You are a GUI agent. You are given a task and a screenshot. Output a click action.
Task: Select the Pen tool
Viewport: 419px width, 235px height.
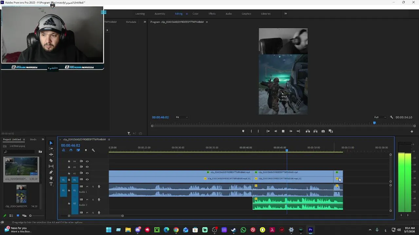tap(51, 172)
